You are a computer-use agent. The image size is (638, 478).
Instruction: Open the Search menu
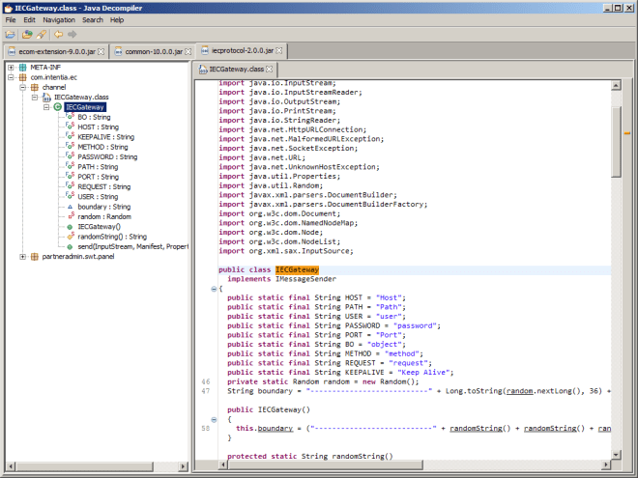(93, 19)
